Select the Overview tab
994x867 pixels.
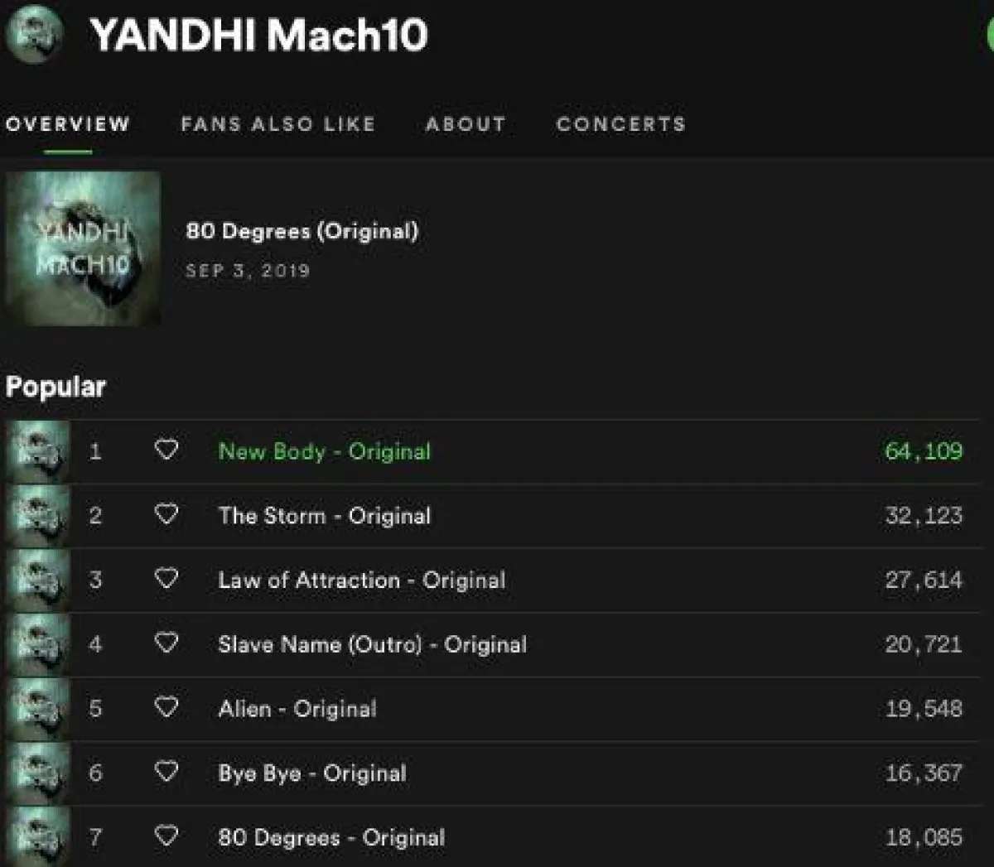[68, 124]
